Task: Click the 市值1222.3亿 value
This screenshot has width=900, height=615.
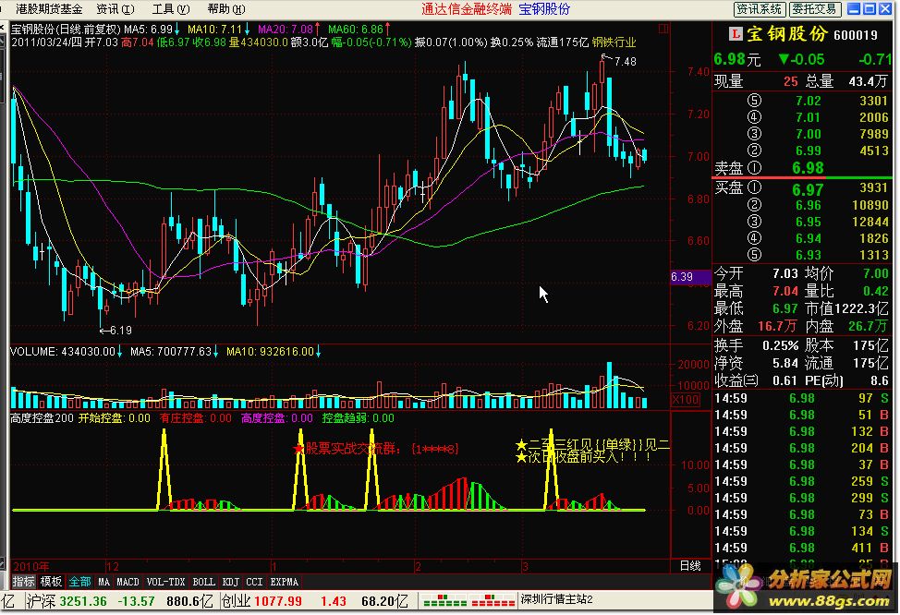Action: (x=847, y=308)
